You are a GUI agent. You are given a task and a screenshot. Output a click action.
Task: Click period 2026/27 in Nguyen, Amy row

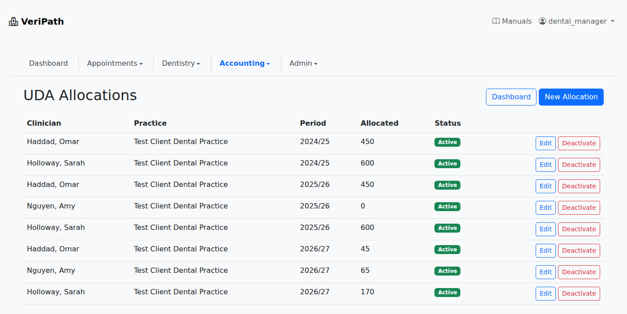point(315,270)
